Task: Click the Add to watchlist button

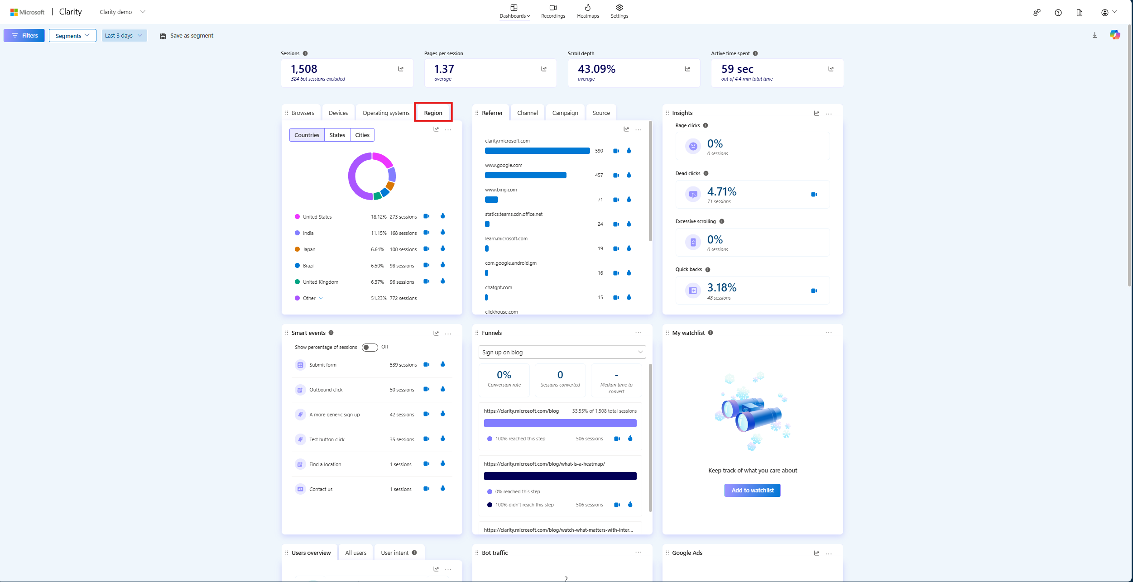Action: click(x=753, y=490)
